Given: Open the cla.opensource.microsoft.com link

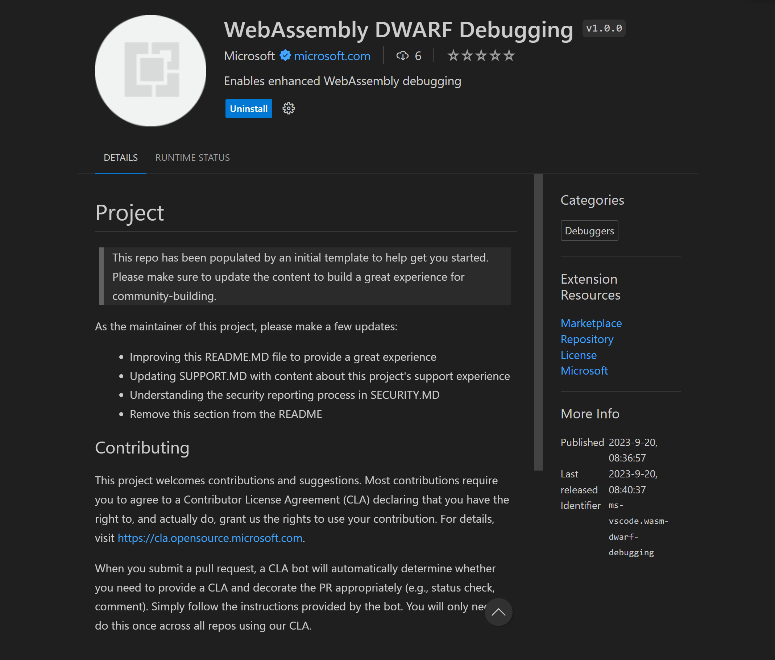Looking at the screenshot, I should point(210,538).
